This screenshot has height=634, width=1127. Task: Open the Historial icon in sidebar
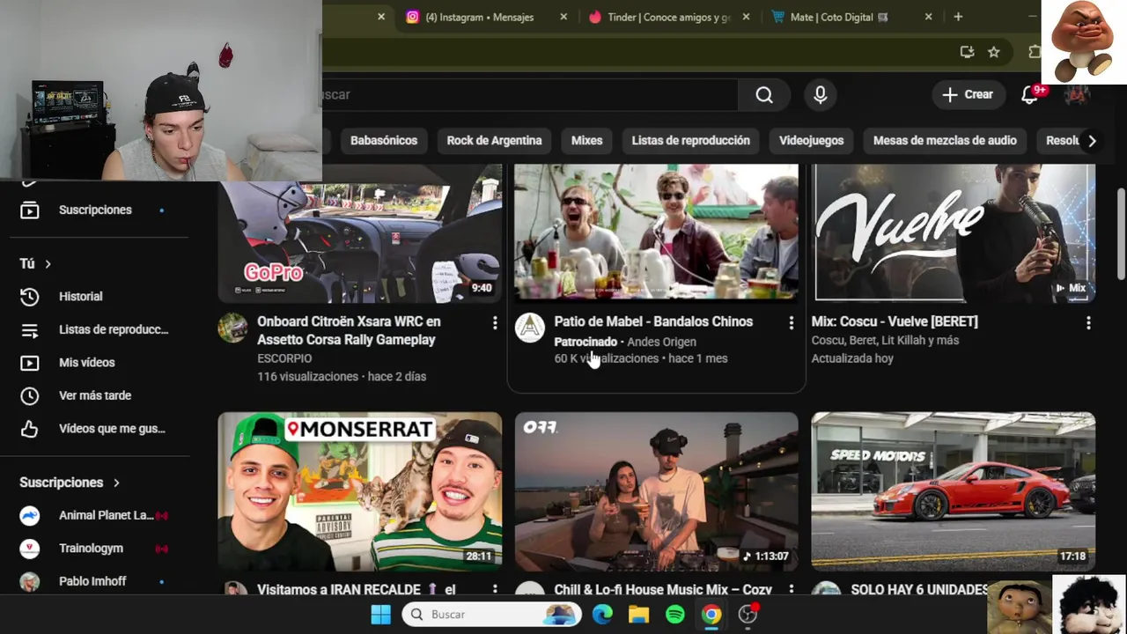coord(30,297)
